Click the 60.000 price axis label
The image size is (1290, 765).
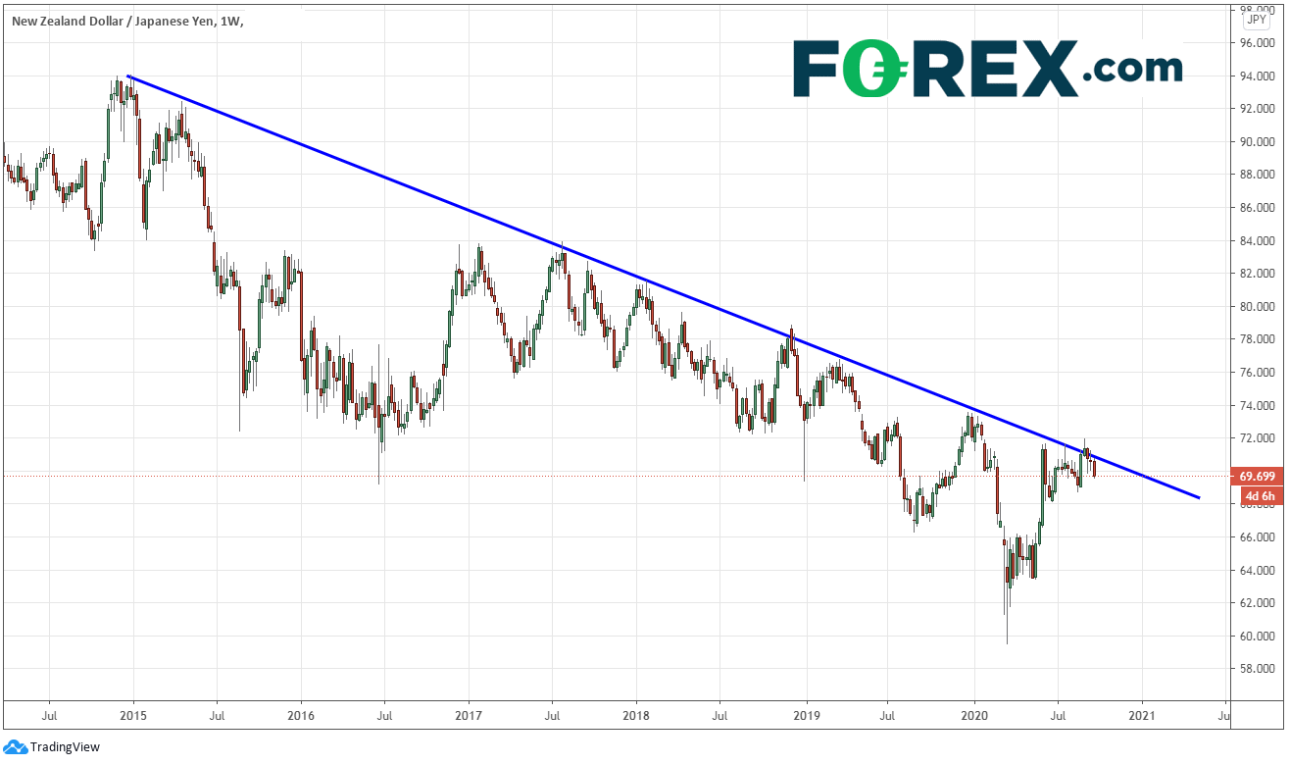point(1257,637)
